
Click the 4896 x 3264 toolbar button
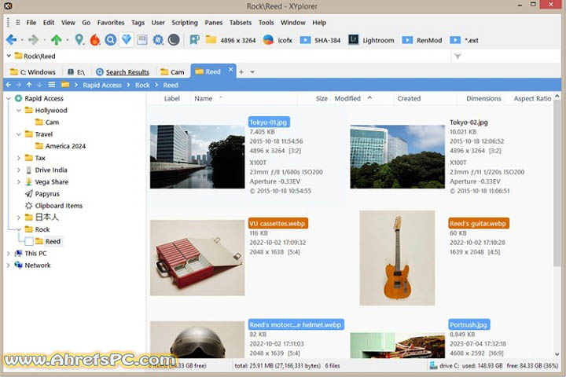230,40
